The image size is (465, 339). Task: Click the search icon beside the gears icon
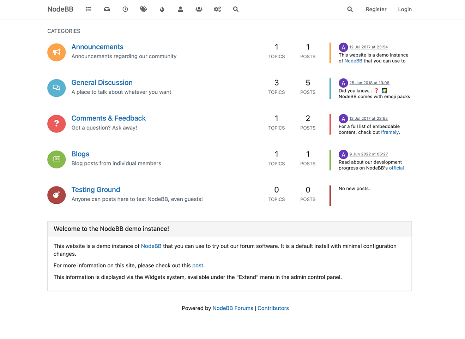tap(236, 9)
